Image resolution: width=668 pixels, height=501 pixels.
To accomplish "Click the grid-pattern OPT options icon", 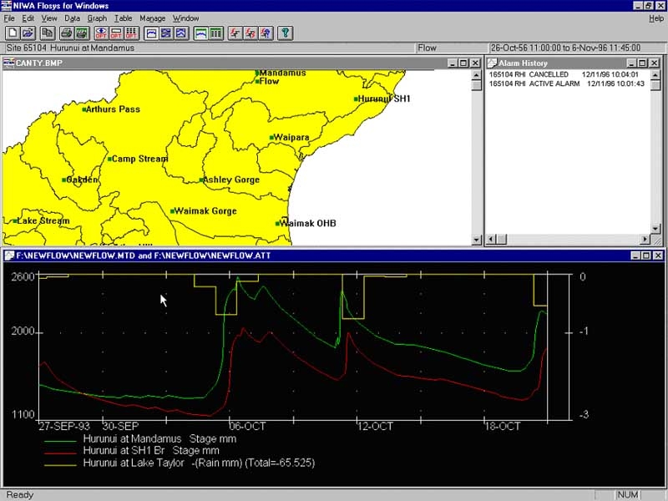I will click(131, 33).
